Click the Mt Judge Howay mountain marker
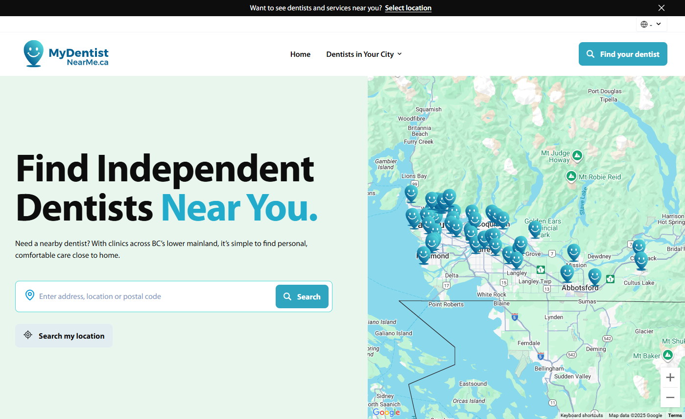 click(x=577, y=155)
